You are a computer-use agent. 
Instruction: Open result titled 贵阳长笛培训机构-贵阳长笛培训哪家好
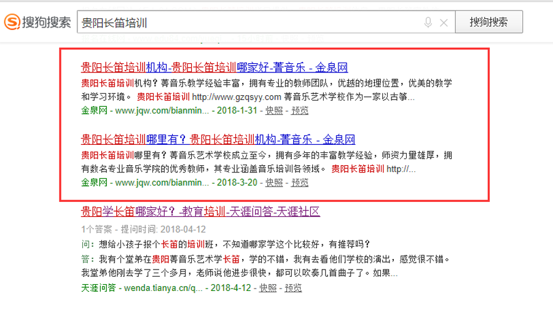214,67
